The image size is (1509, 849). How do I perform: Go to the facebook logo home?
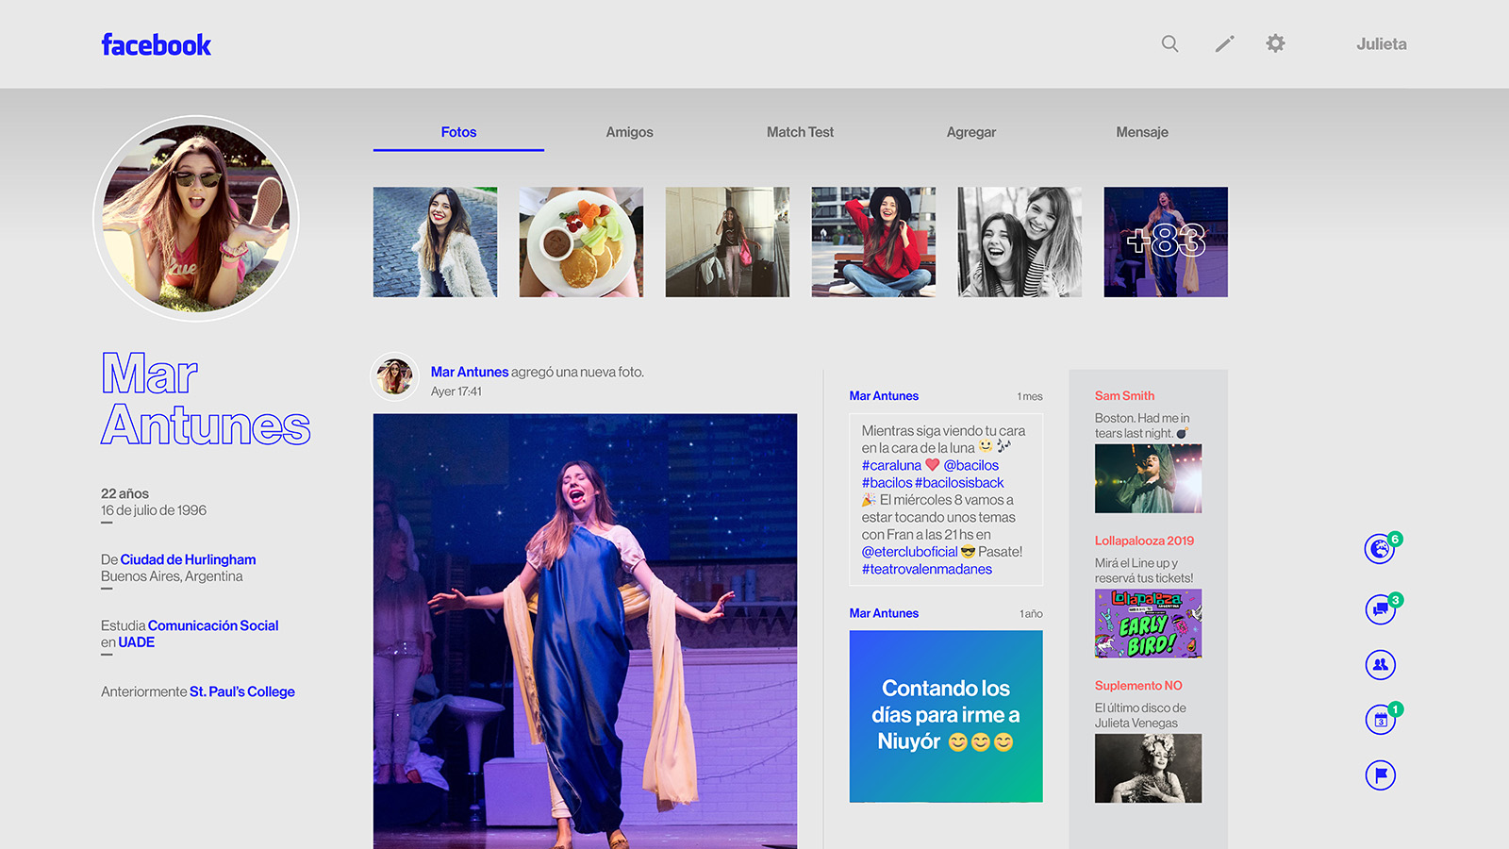[x=156, y=44]
